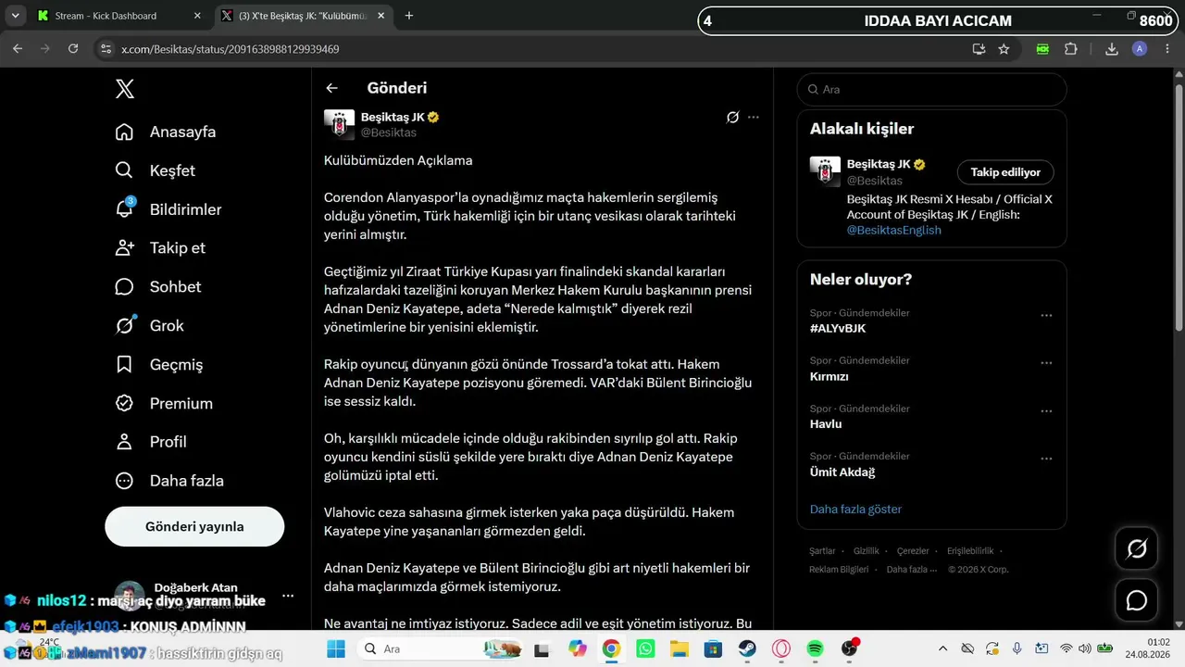Screen dimensions: 1185x667
Task: Open the Windows Start menu
Action: tap(335, 648)
